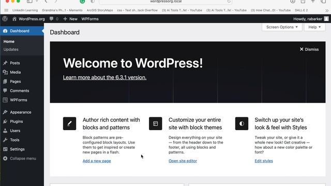
Task: Open the DALL-E 2 bookmark
Action: (301, 10)
